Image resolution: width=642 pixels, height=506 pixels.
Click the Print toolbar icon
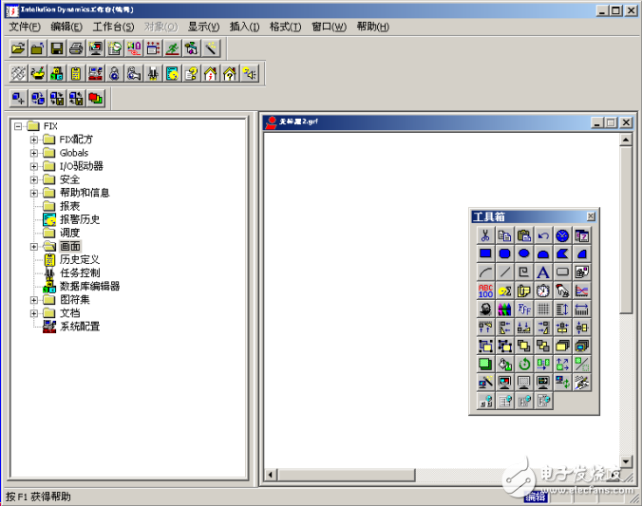tap(76, 47)
